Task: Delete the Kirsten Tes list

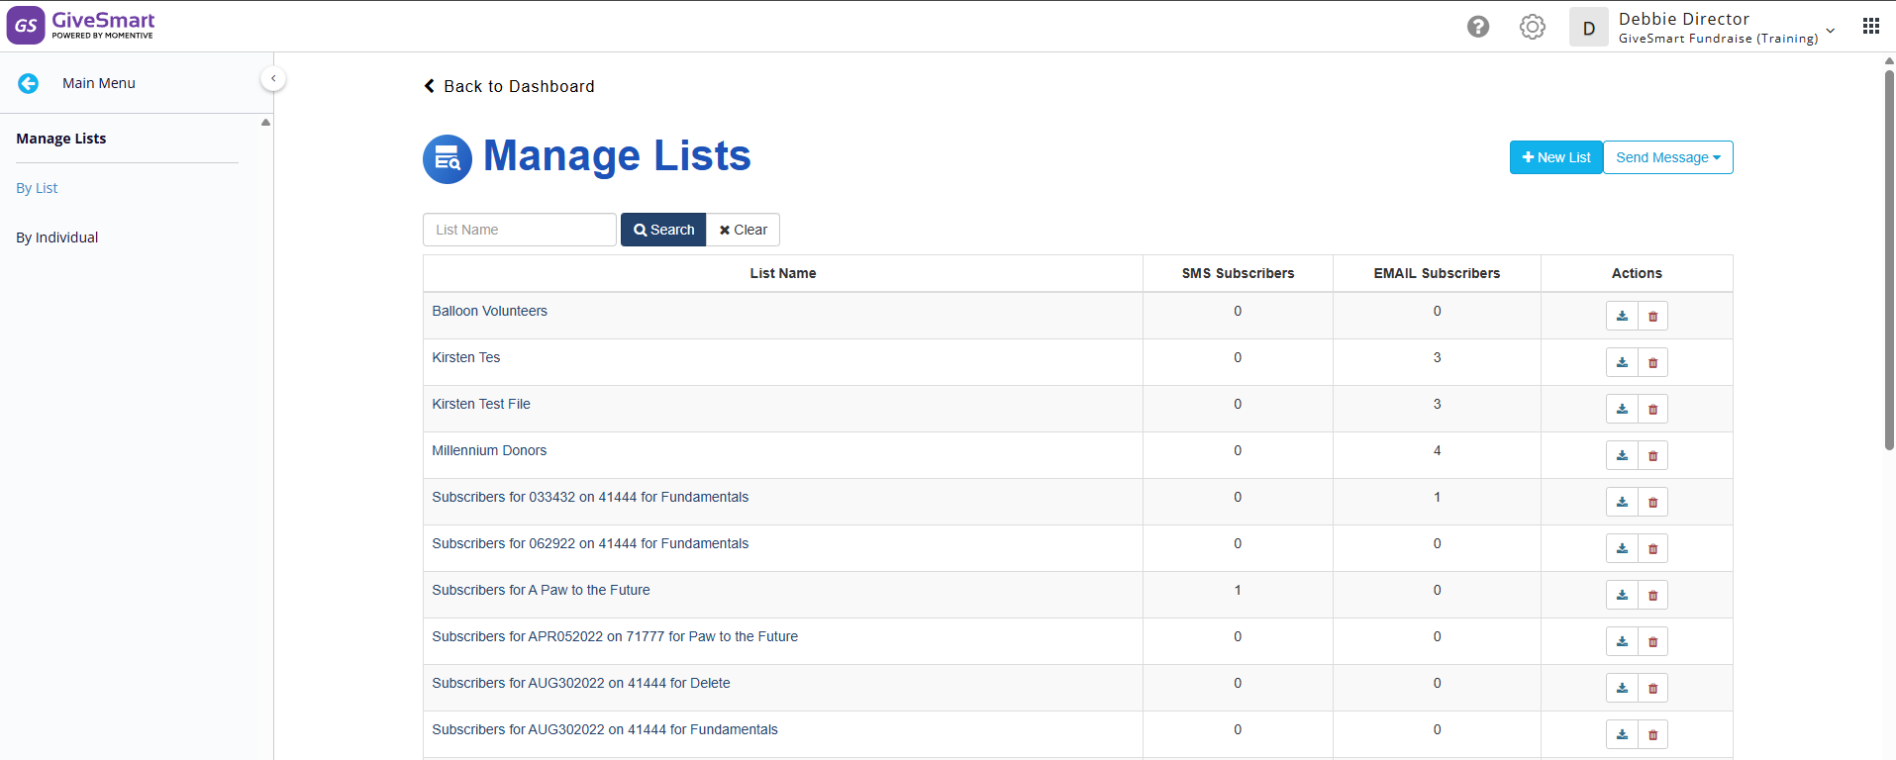Action: (1652, 362)
